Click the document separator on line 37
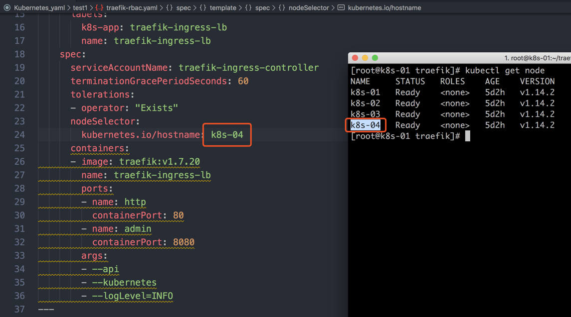Viewport: 571px width, 317px height. (46, 310)
